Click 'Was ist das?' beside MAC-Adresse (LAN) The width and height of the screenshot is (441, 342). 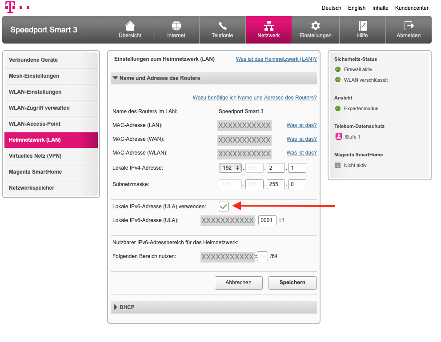pos(301,125)
